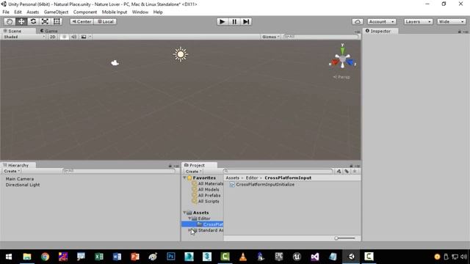Open the Gizmos dropdown

point(271,37)
